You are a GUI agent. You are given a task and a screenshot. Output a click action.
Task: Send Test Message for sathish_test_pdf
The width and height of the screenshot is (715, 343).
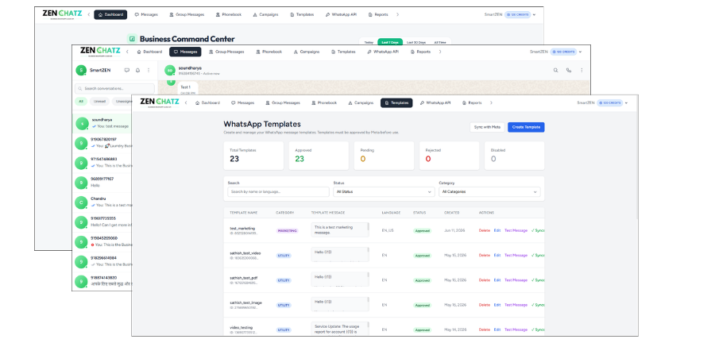516,280
